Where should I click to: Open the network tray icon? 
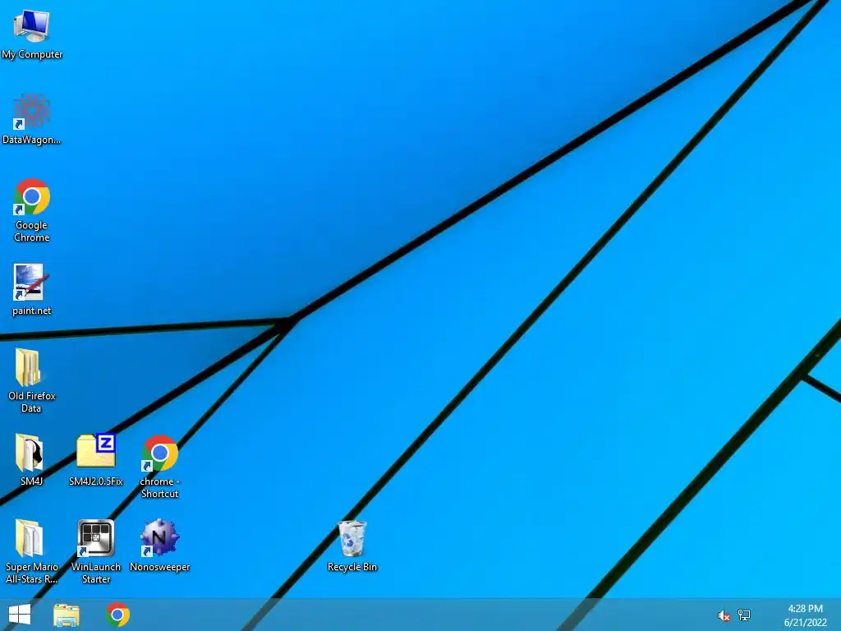(744, 615)
